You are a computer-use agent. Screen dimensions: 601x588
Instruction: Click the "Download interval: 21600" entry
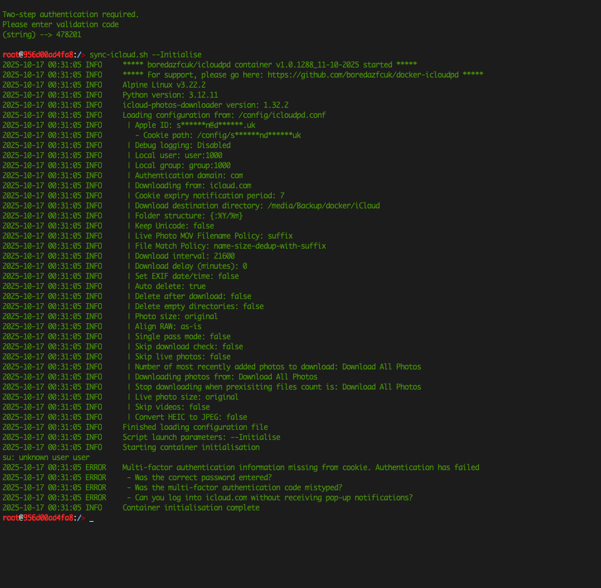point(184,256)
